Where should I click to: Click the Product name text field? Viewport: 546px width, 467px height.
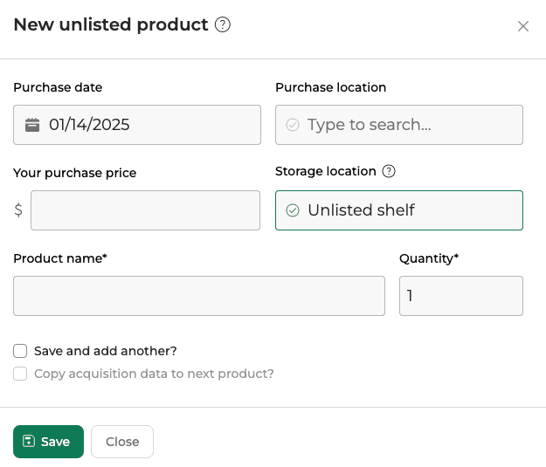tap(199, 296)
